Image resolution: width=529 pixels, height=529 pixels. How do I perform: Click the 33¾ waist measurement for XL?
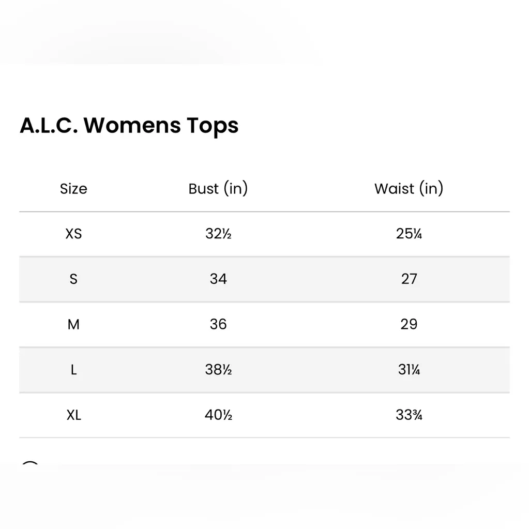(x=409, y=415)
